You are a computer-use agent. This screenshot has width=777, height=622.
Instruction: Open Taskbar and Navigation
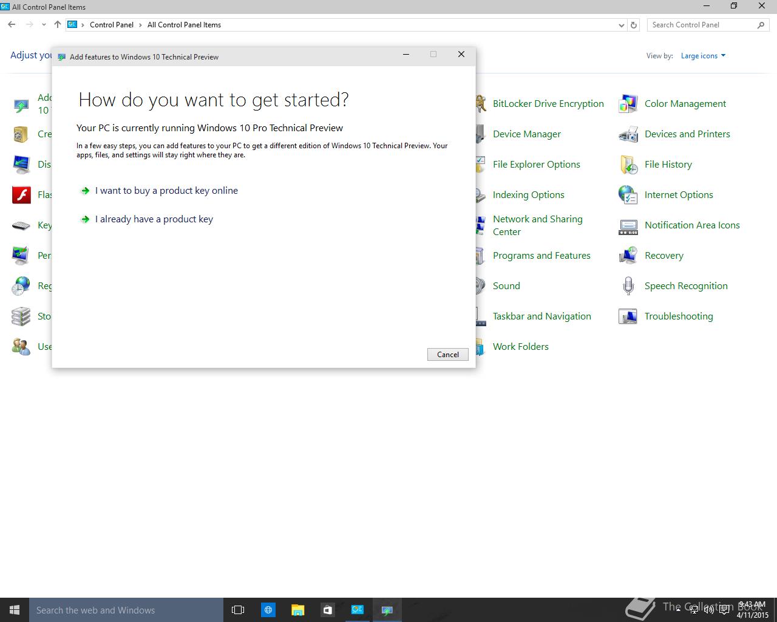pyautogui.click(x=542, y=316)
